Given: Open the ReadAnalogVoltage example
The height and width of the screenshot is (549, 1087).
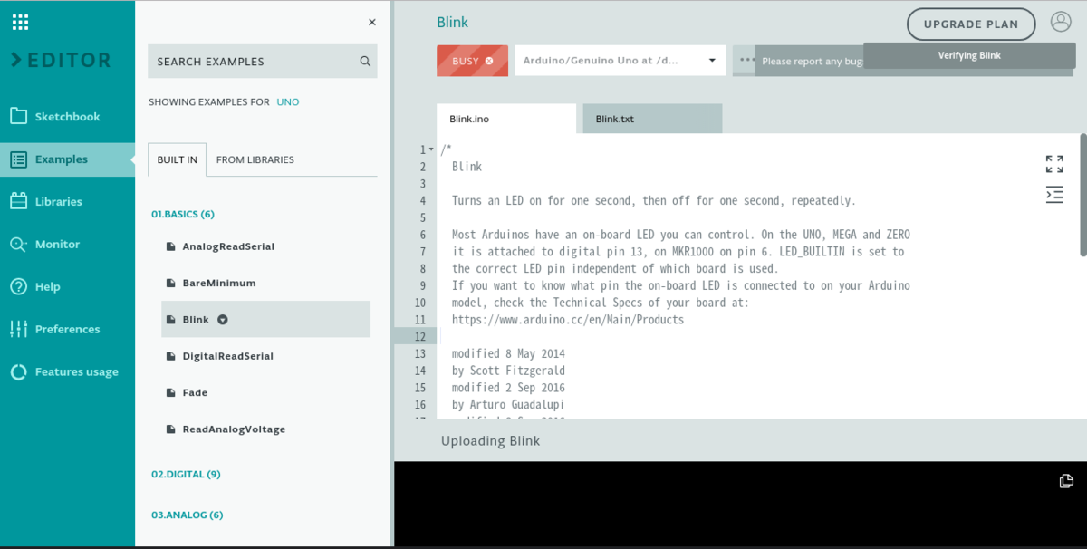Looking at the screenshot, I should click(x=234, y=429).
